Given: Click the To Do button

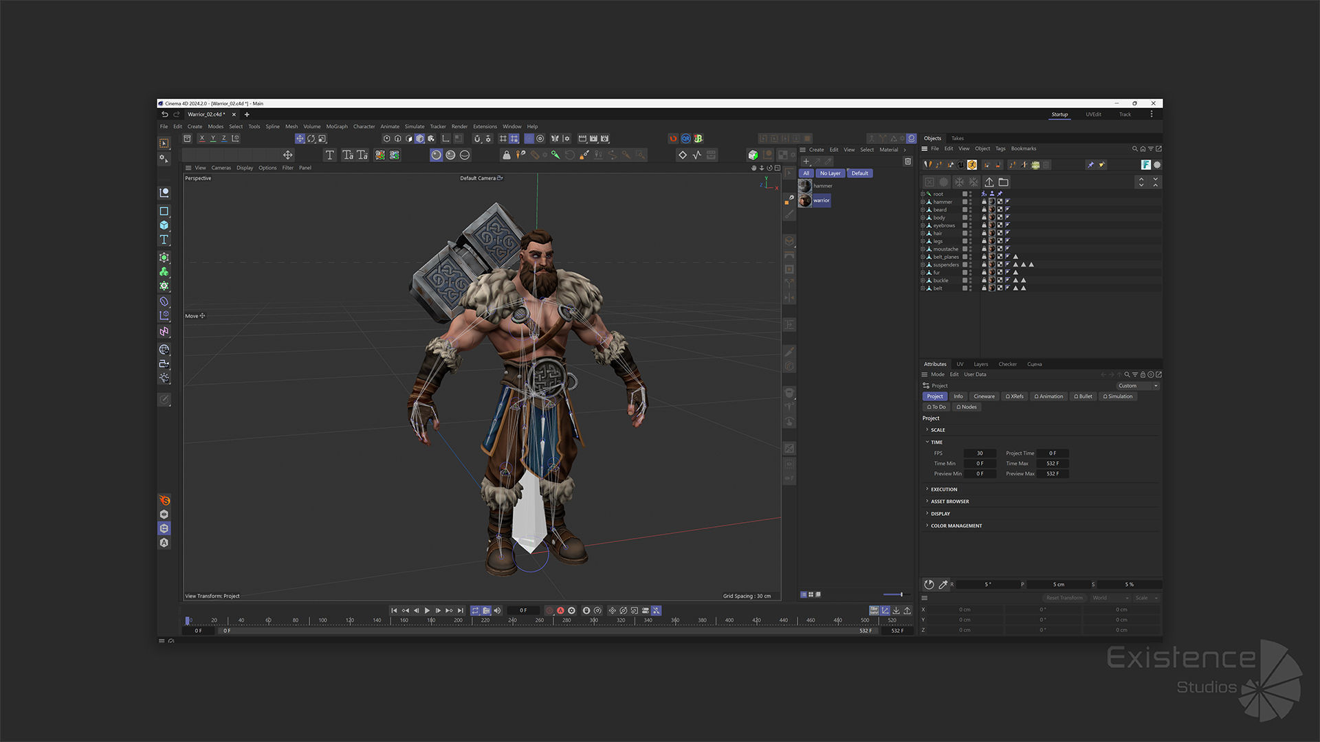Looking at the screenshot, I should coord(936,407).
